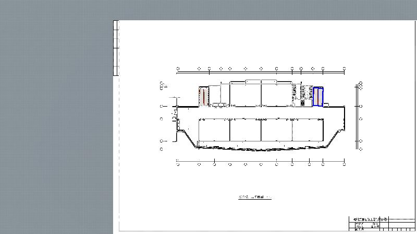Click inside the third large lower room

click(x=276, y=130)
